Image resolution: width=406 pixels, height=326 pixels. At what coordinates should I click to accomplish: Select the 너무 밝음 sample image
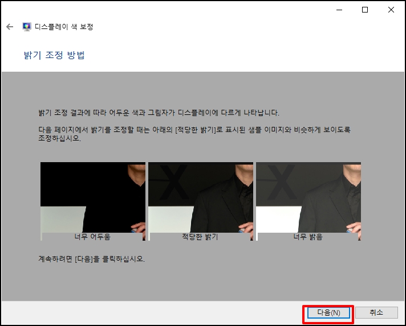click(308, 201)
